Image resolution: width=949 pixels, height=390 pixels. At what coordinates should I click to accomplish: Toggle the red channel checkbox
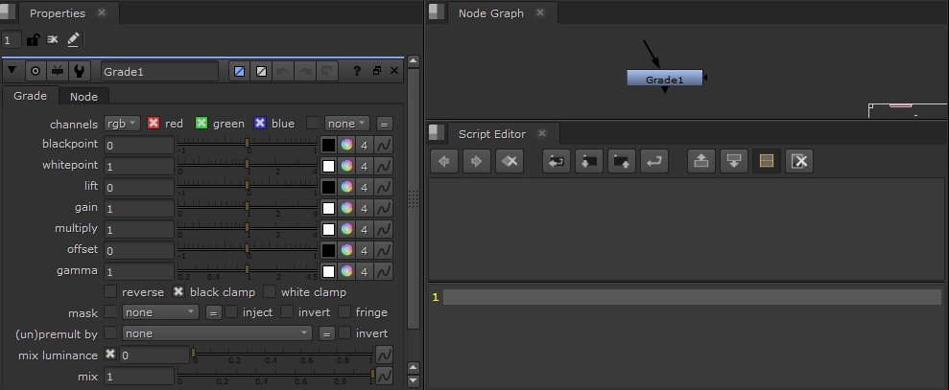tap(154, 124)
